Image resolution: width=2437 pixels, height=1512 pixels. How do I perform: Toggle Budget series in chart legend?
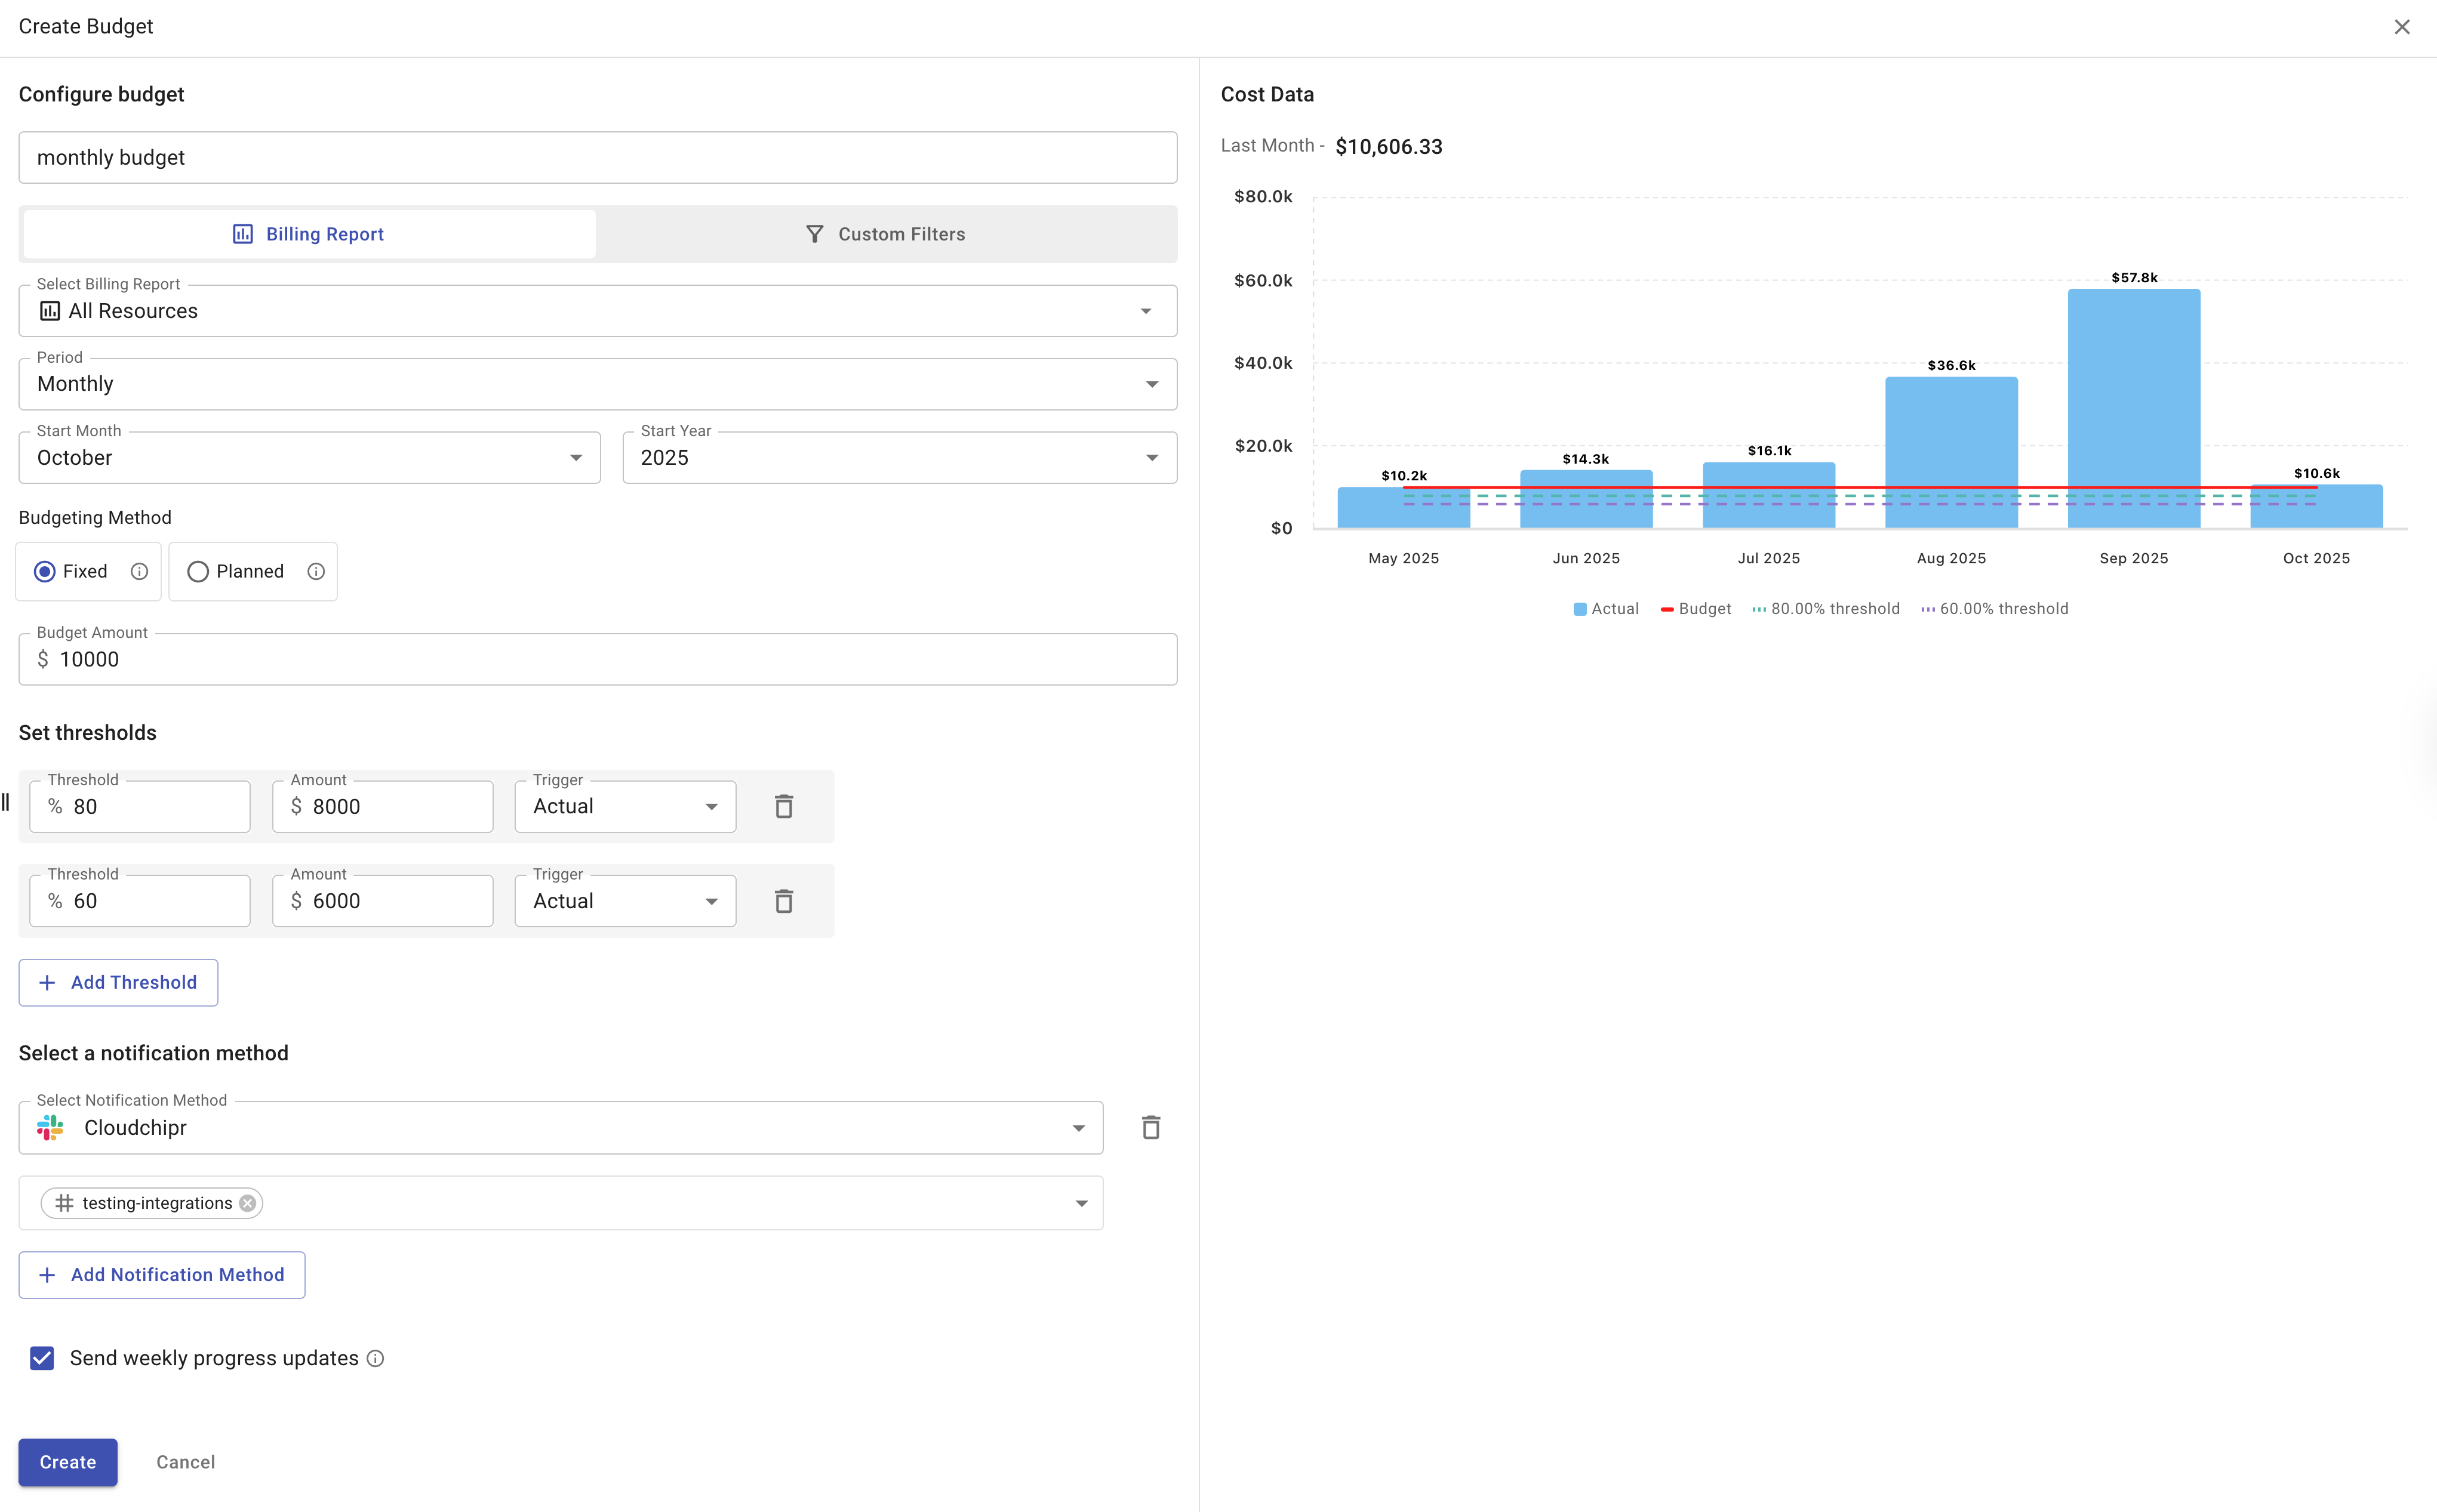tap(1696, 609)
